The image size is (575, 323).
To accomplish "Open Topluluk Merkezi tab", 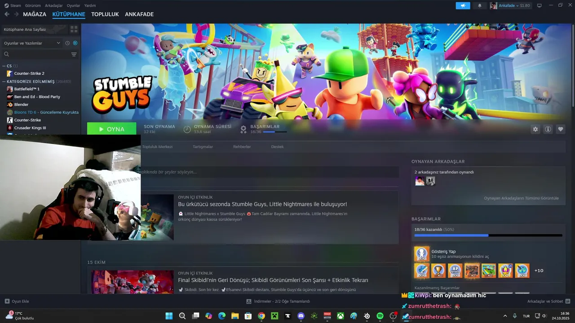I will tap(157, 147).
